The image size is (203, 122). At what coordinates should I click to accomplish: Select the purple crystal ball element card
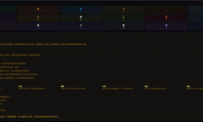166,26
